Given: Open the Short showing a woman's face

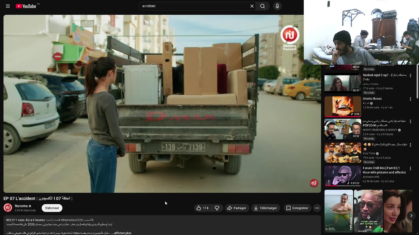Looking at the screenshot, I should [x=397, y=211].
